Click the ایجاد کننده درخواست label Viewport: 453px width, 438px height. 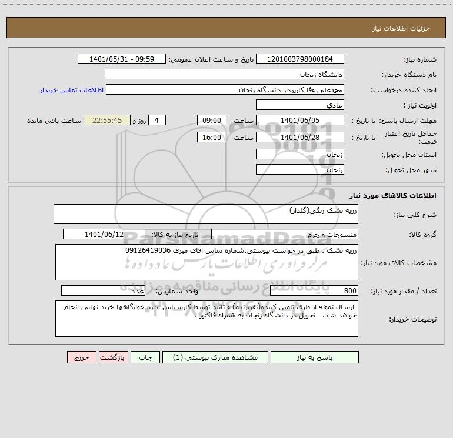404,90
